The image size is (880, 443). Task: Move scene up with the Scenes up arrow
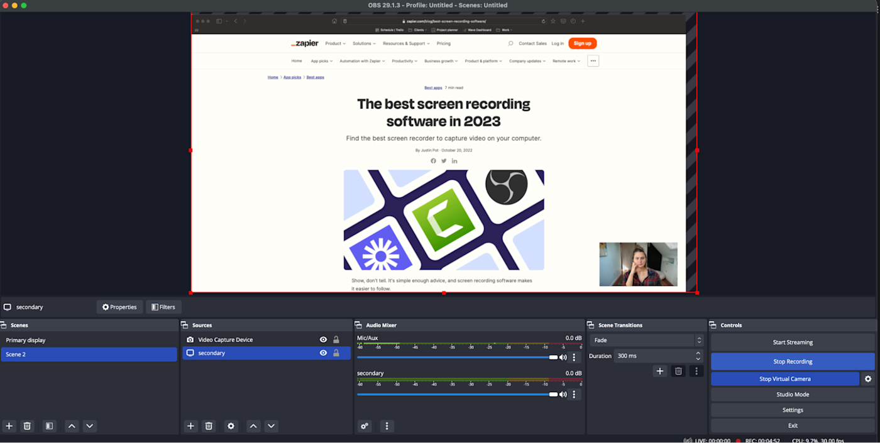72,426
